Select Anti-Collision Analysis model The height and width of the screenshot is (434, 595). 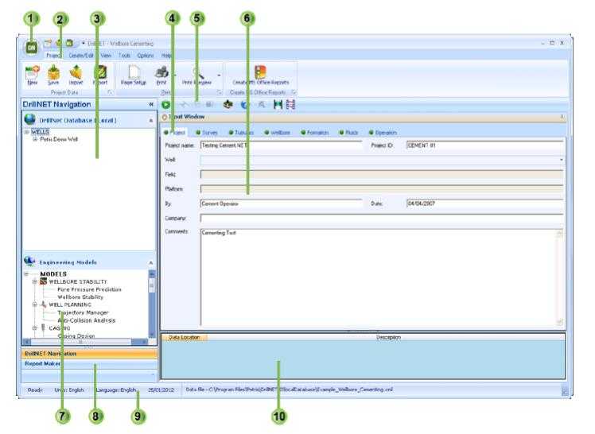86,320
